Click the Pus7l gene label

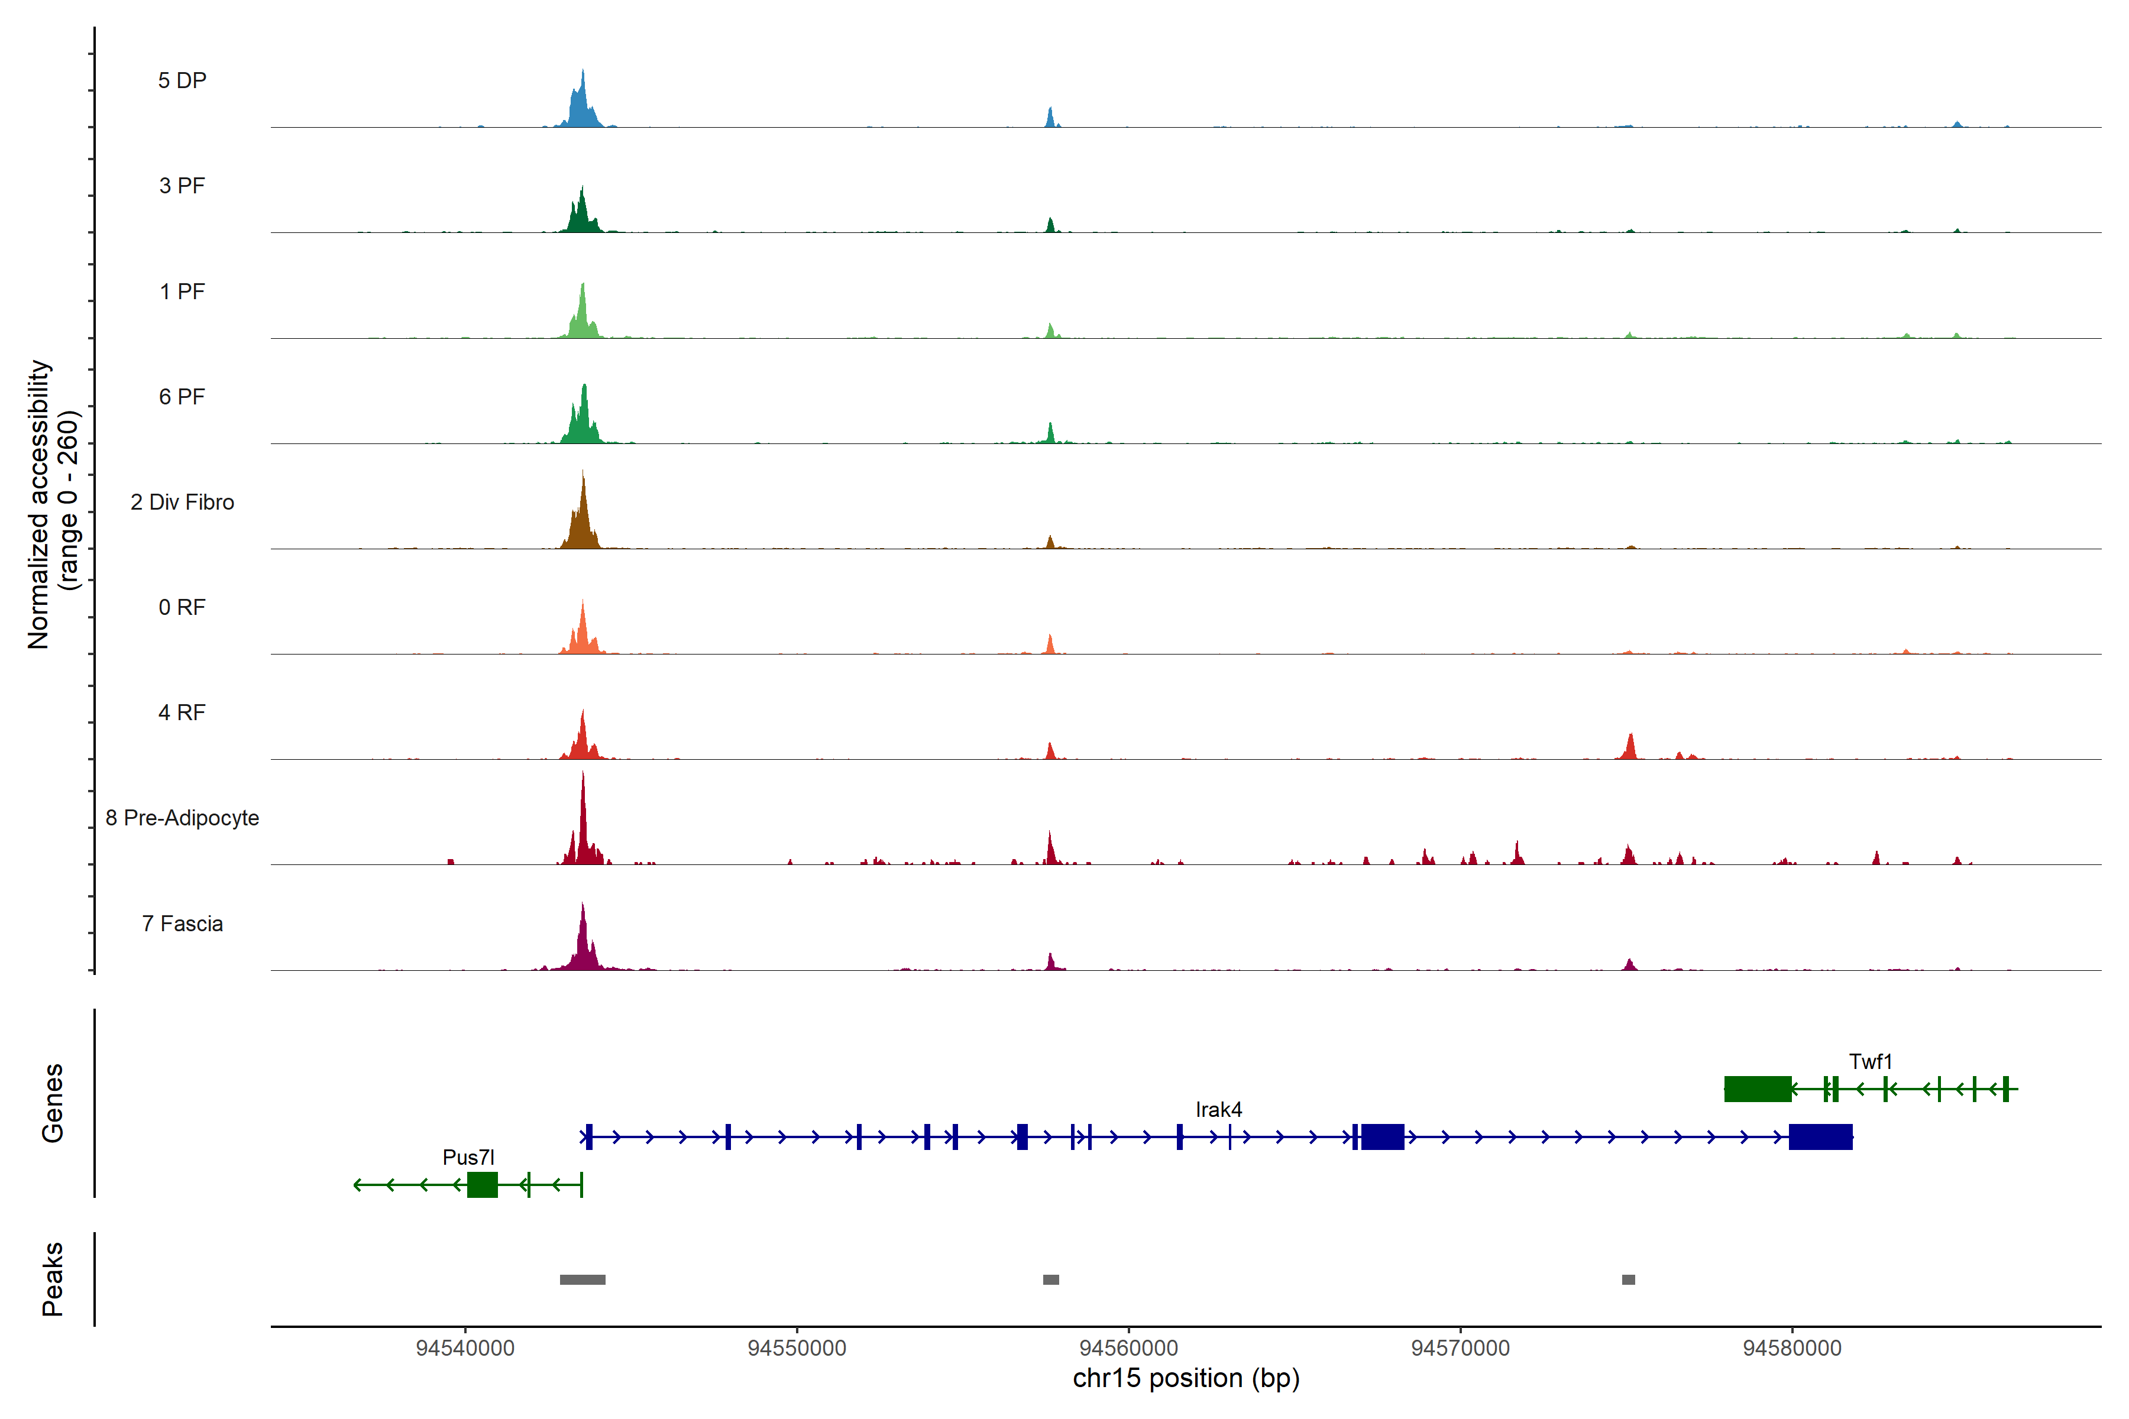[x=468, y=1158]
